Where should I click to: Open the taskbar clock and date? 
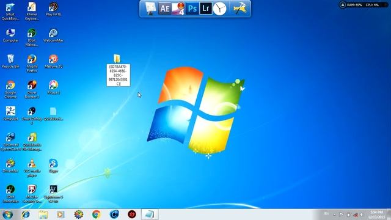tap(376, 215)
